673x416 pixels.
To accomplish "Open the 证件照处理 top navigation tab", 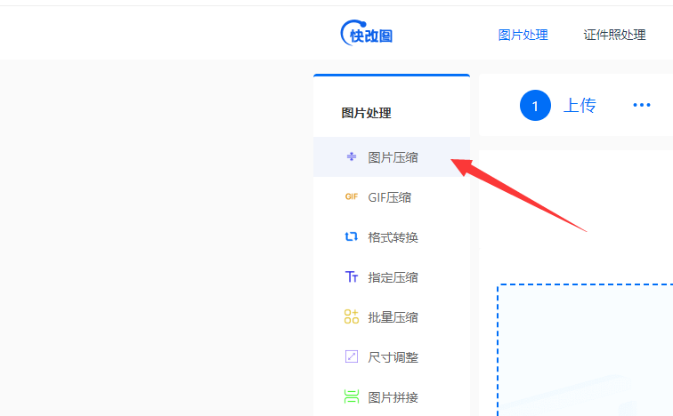I will 614,35.
